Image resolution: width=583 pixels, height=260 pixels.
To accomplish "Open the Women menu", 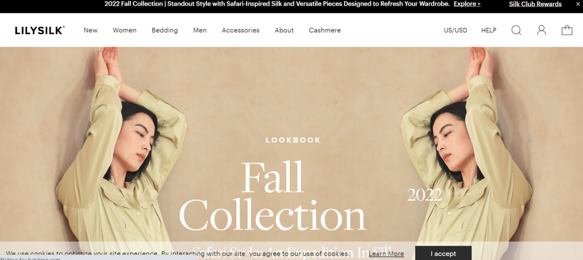I will pos(125,31).
